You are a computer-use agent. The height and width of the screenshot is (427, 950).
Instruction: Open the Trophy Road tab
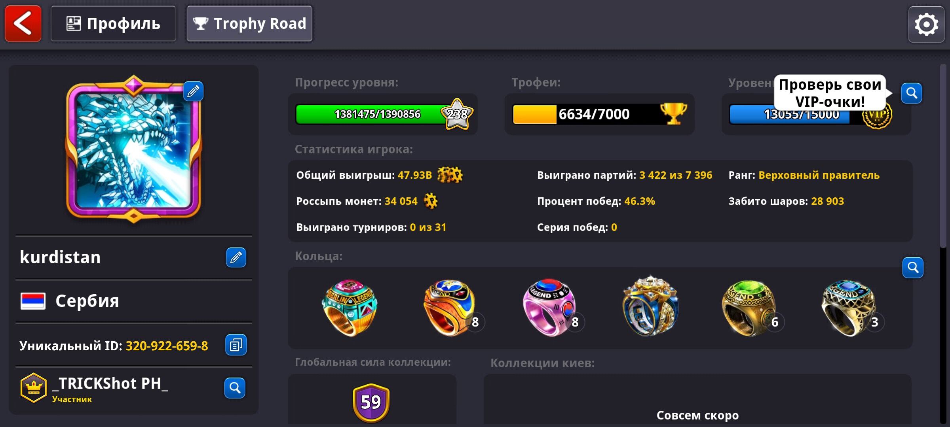[249, 24]
